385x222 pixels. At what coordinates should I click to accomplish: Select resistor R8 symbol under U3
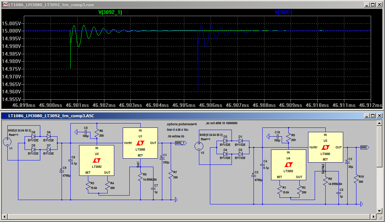click(x=326, y=182)
